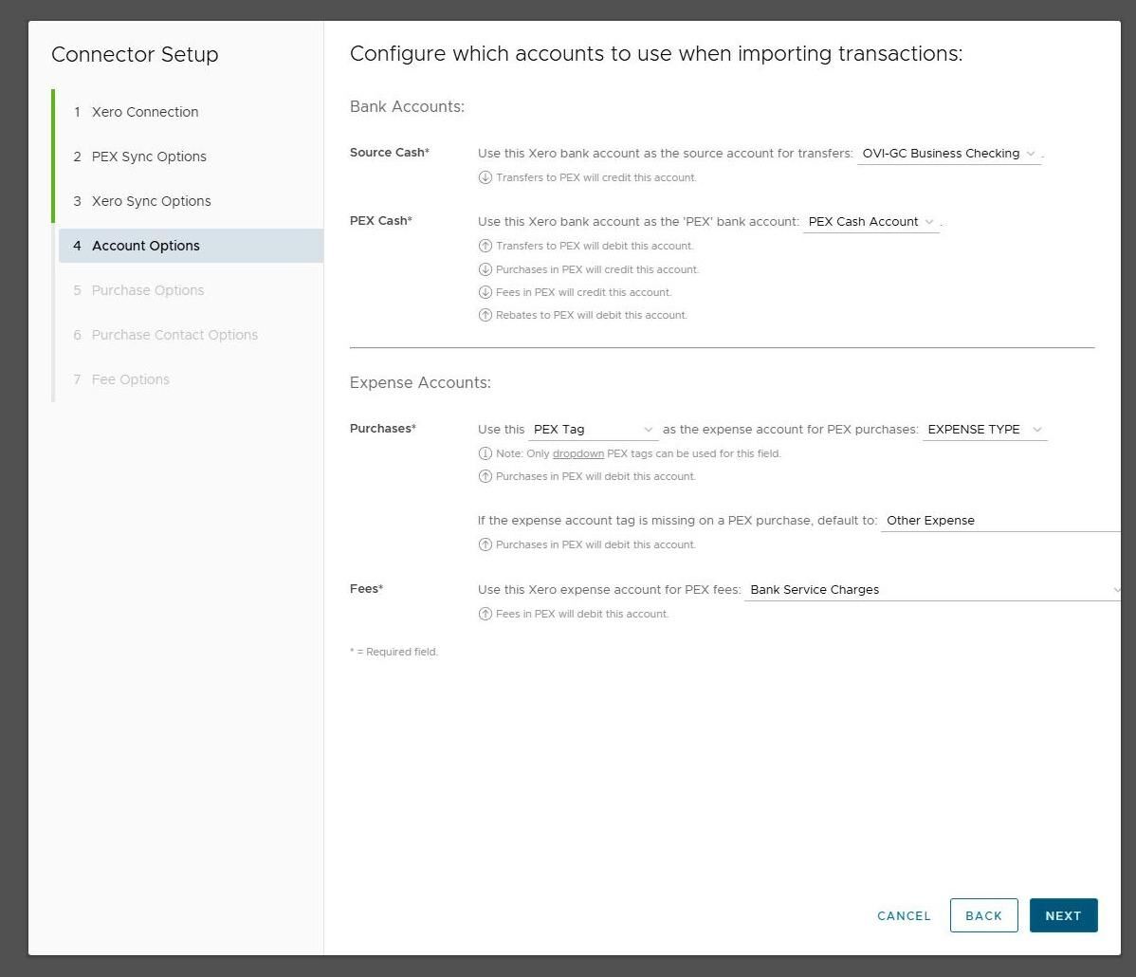Open the PEX Tag selector dropdown
The image size is (1136, 977).
[593, 430]
